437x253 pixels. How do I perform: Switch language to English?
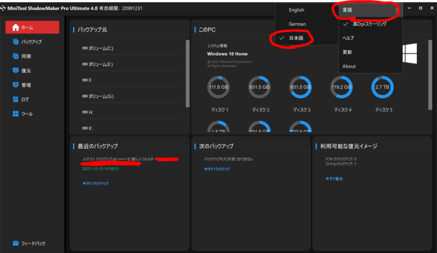click(297, 10)
